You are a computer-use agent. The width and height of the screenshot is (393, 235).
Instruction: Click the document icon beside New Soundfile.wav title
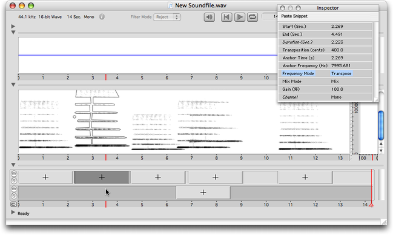click(x=170, y=5)
